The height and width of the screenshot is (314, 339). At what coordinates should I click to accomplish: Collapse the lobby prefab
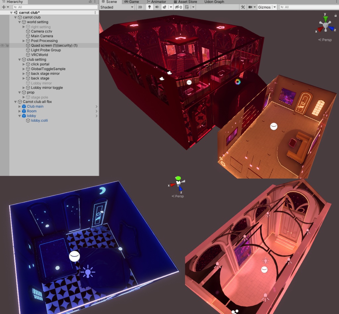[x=20, y=116]
